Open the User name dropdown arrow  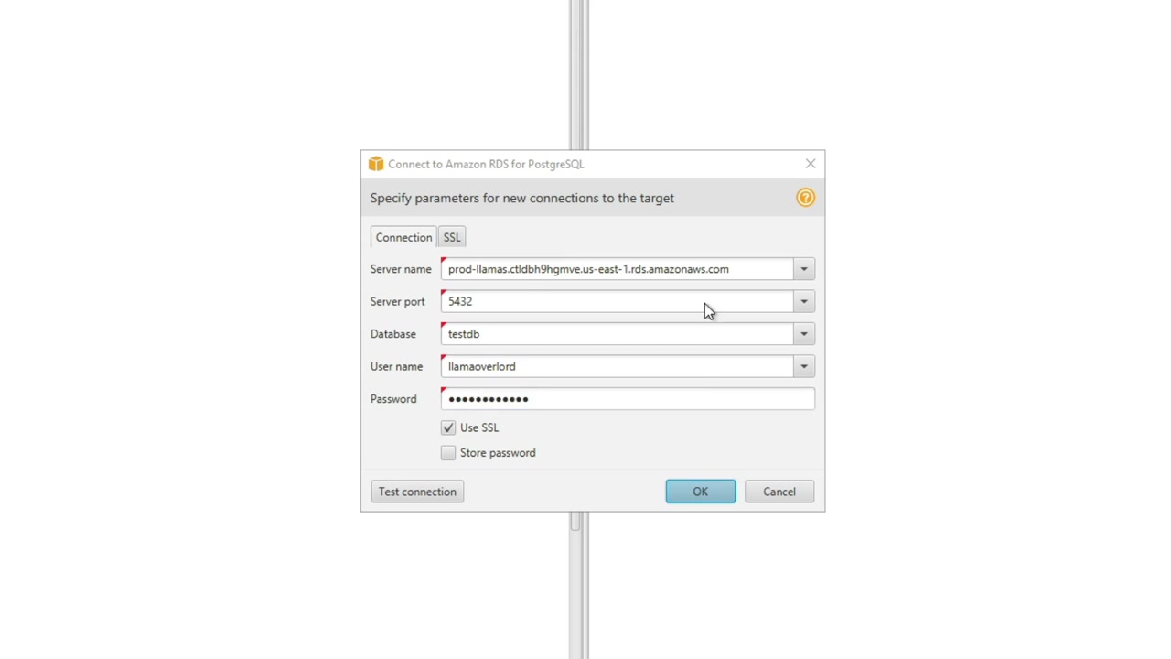click(804, 366)
